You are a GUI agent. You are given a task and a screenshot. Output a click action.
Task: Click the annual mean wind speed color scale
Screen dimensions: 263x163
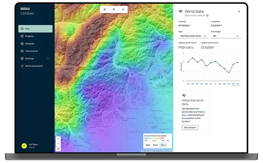point(155,138)
